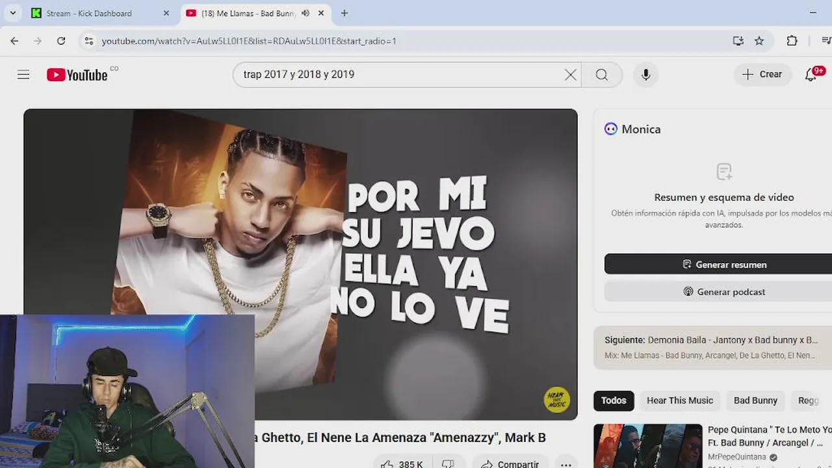
Task: Open the YouTube hamburger guide menu
Action: click(x=23, y=75)
